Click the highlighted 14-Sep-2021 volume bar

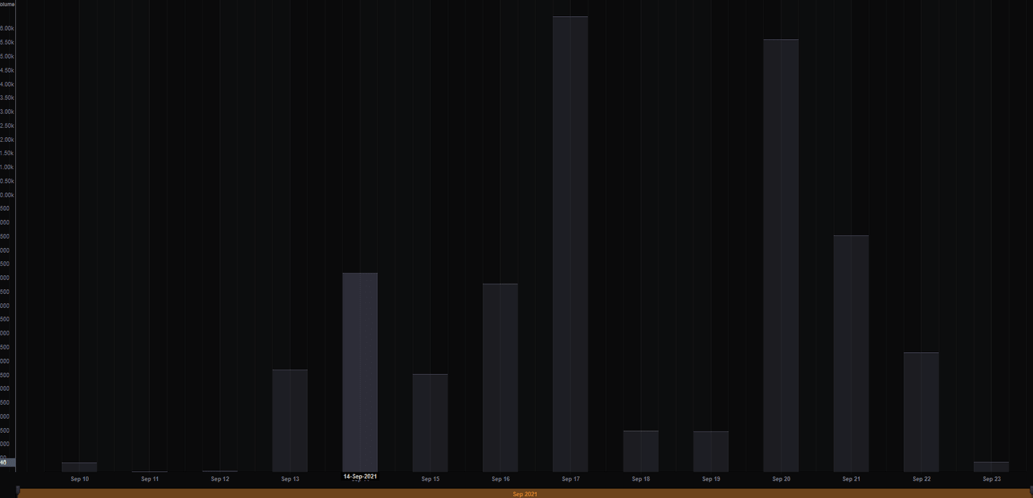click(360, 372)
